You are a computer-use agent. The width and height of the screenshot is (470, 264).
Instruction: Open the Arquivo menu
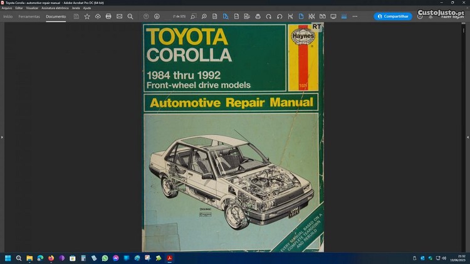[7, 8]
